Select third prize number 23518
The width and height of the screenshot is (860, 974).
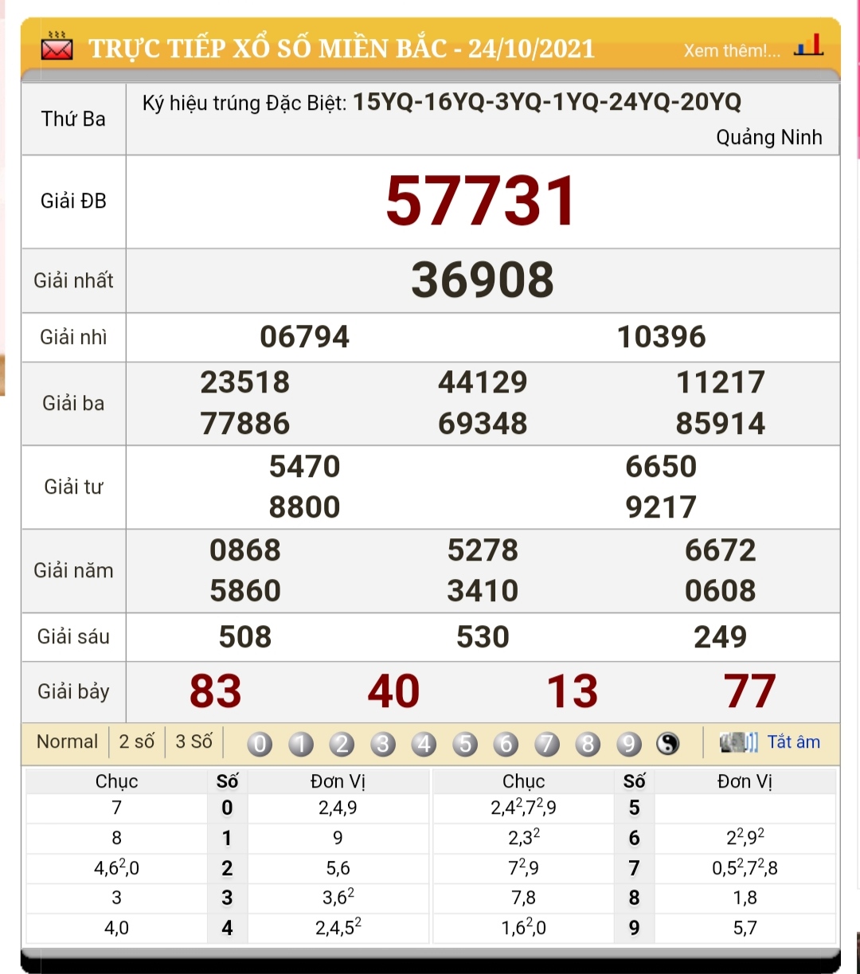pos(244,382)
